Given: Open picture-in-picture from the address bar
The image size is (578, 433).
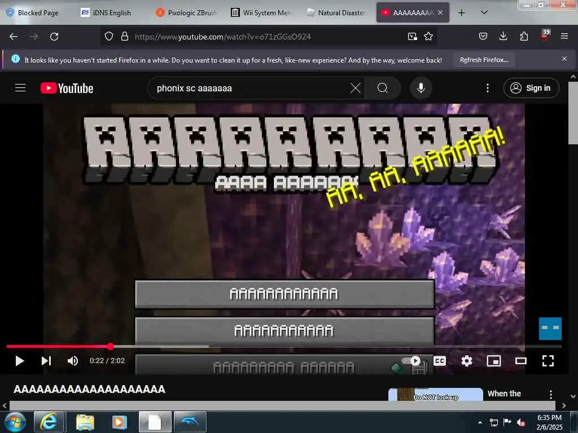Looking at the screenshot, I should click(413, 37).
